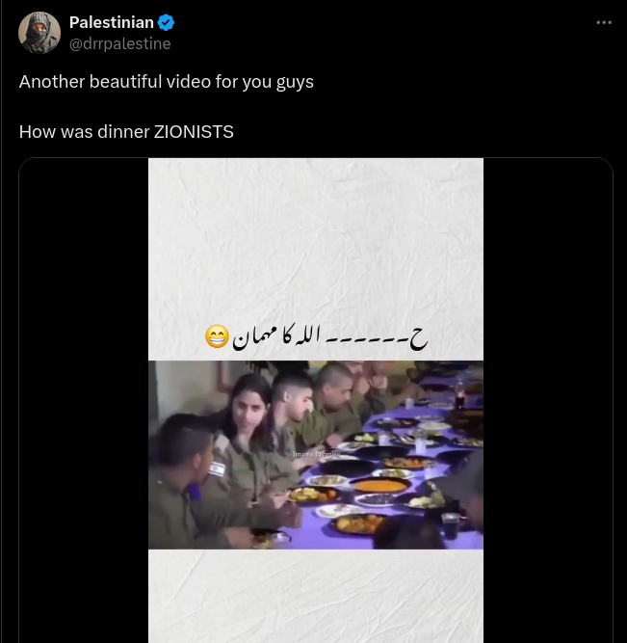This screenshot has width=627, height=643.
Task: Open the Palestinian profile avatar
Action: click(x=39, y=33)
